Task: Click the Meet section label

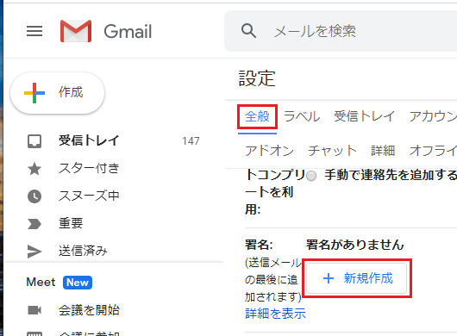Action: click(x=41, y=282)
